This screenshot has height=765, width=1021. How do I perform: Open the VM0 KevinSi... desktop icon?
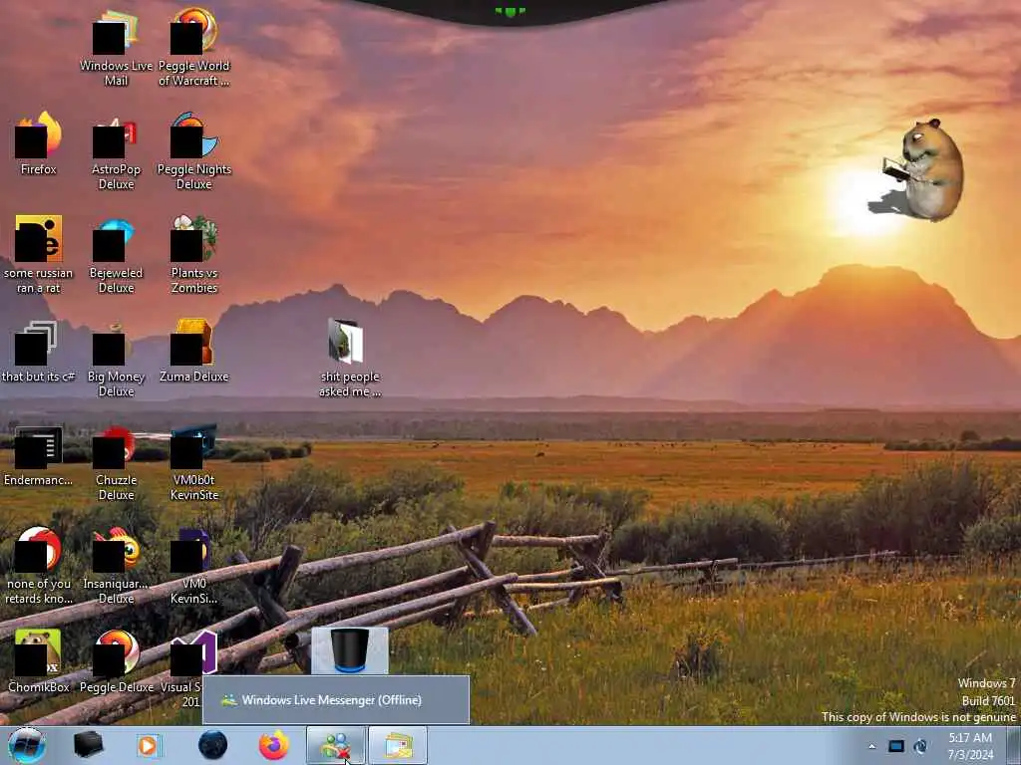tap(194, 566)
